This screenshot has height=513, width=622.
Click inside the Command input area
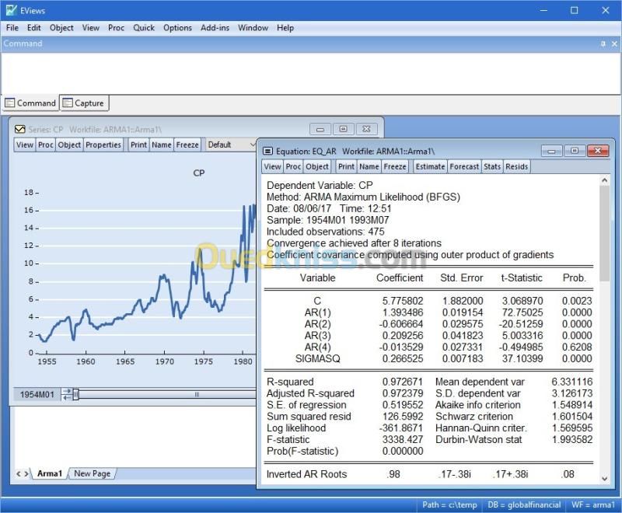pos(310,73)
